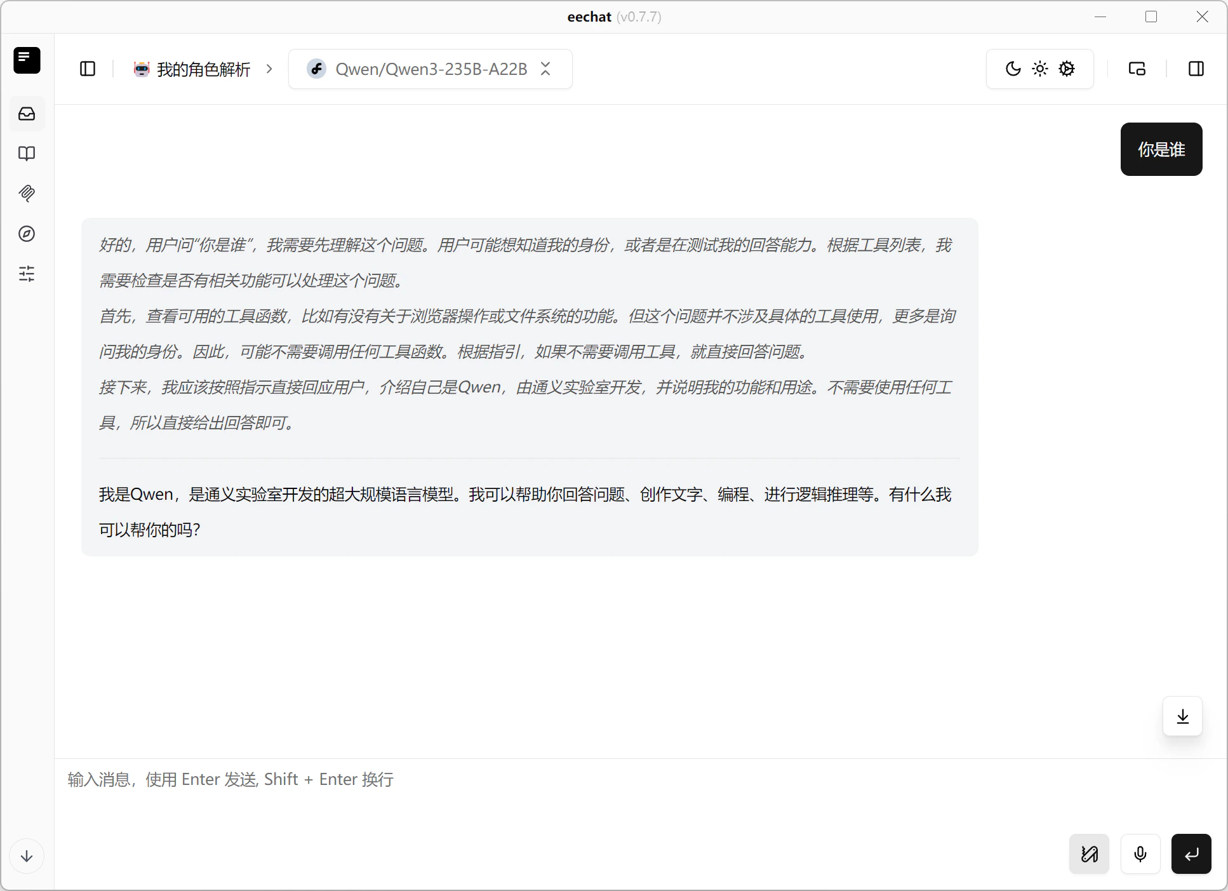
Task: Click the paperclip attachments sidebar icon
Action: tap(27, 193)
